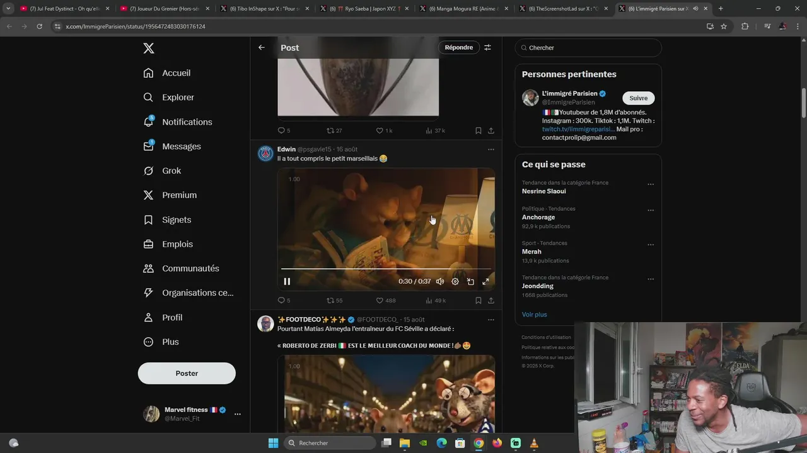Open Nesrine Slaoui trend

click(x=543, y=191)
